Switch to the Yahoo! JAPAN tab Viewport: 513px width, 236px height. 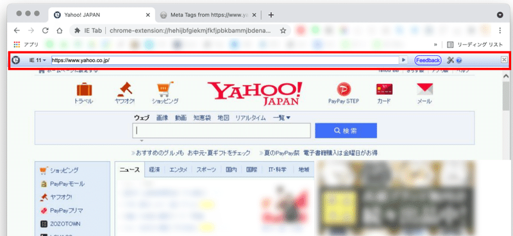tap(102, 15)
